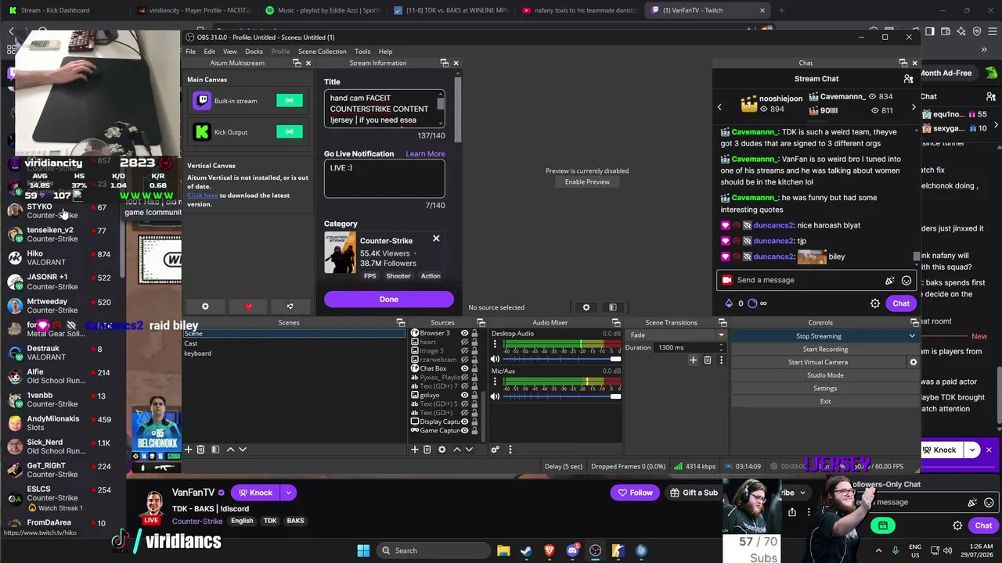This screenshot has height=563, width=1002.
Task: Open Desktop Audio options dots
Action: [495, 345]
